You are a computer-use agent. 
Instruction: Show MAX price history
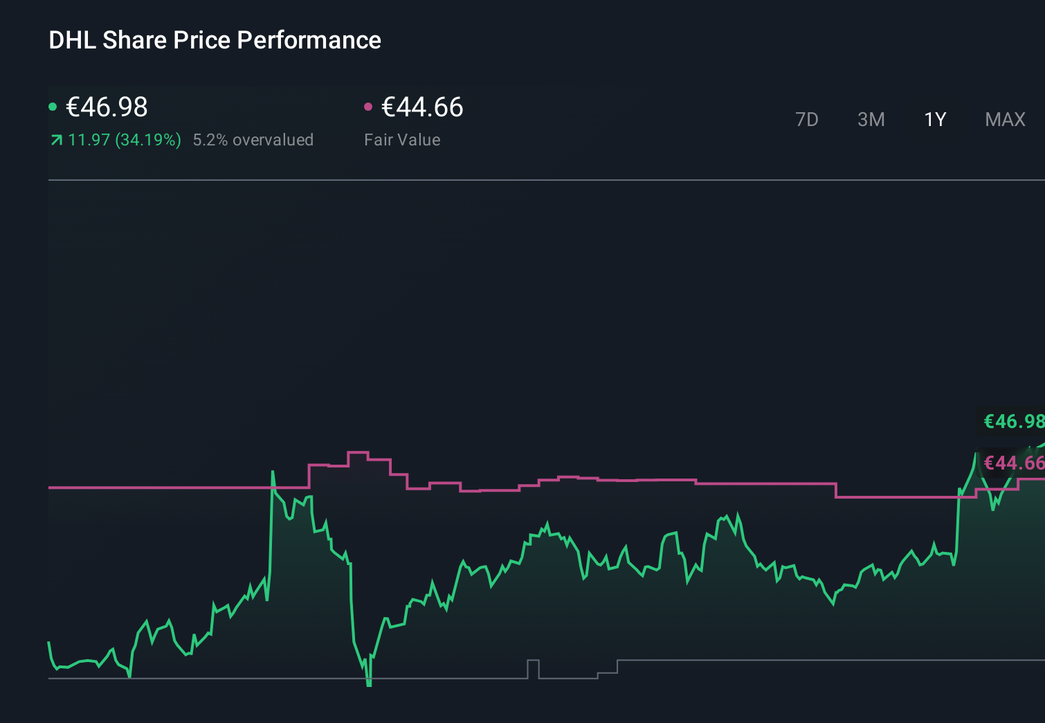click(1005, 119)
